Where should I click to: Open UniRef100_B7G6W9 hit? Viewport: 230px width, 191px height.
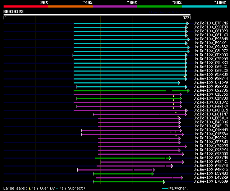(211, 182)
